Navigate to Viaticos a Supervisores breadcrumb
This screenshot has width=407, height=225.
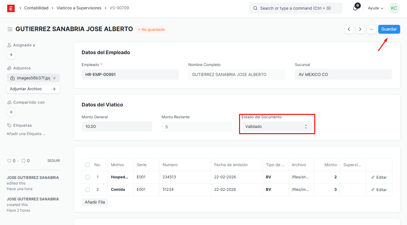pos(79,8)
